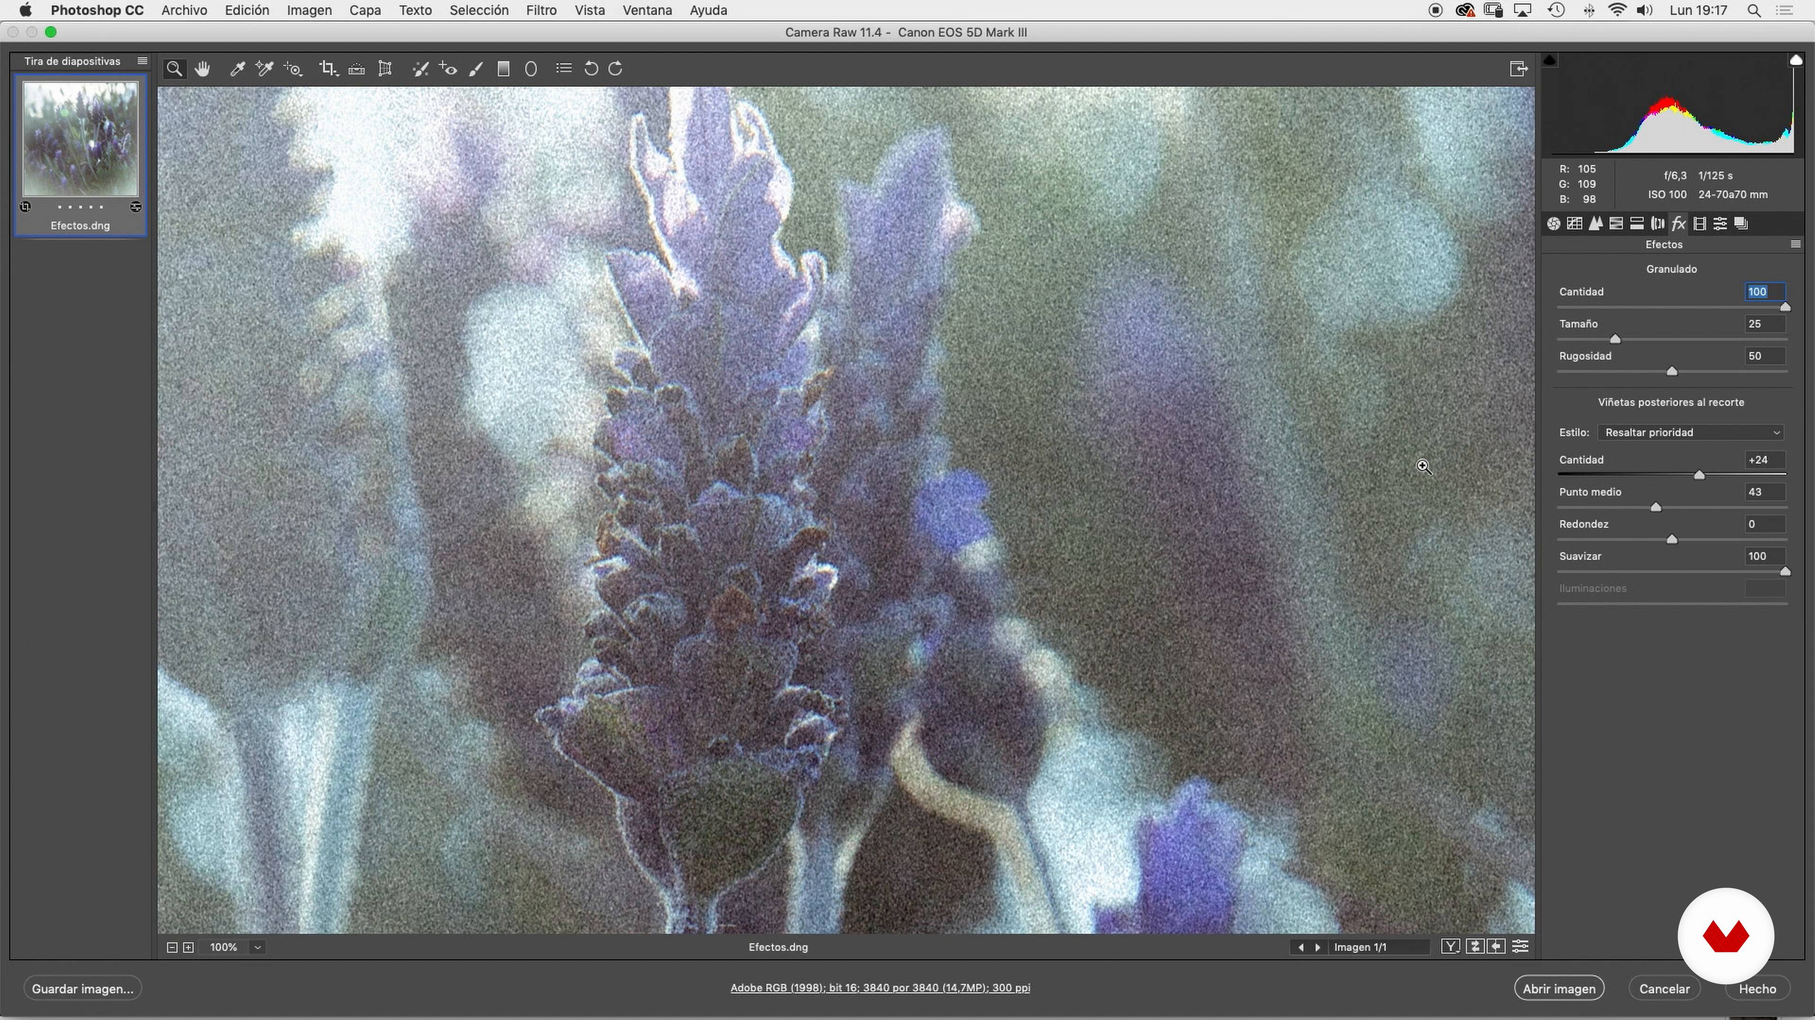Select the Adjustment Brush tool

477,69
